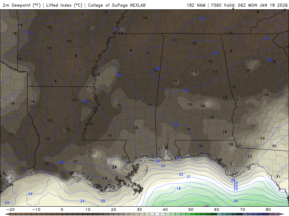Click the "0" label on the color scale

[x=62, y=210]
